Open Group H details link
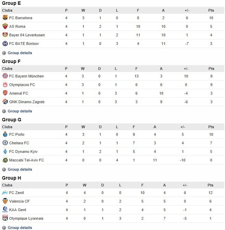This screenshot has width=225, height=230. (20, 228)
